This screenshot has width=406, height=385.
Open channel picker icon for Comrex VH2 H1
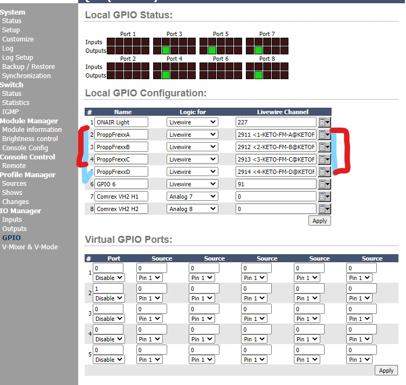(324, 197)
